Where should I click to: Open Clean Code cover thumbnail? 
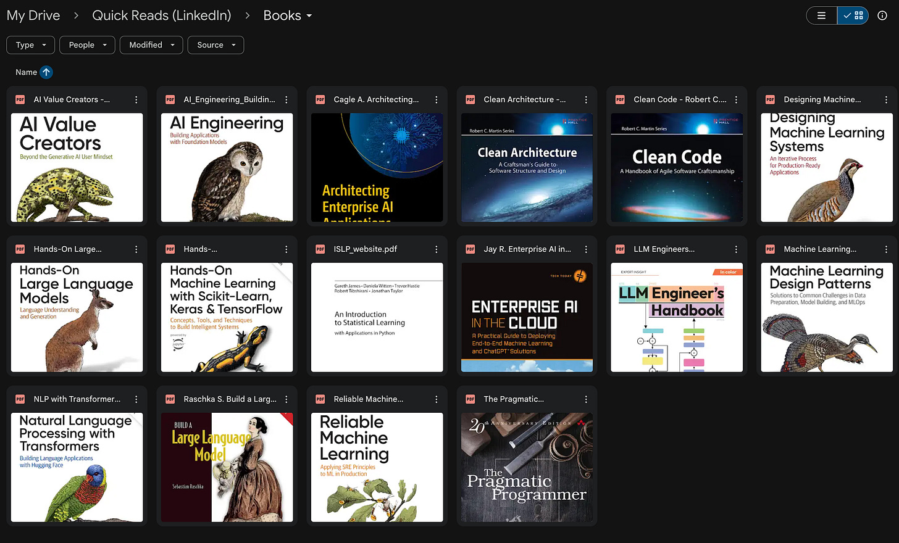click(677, 167)
